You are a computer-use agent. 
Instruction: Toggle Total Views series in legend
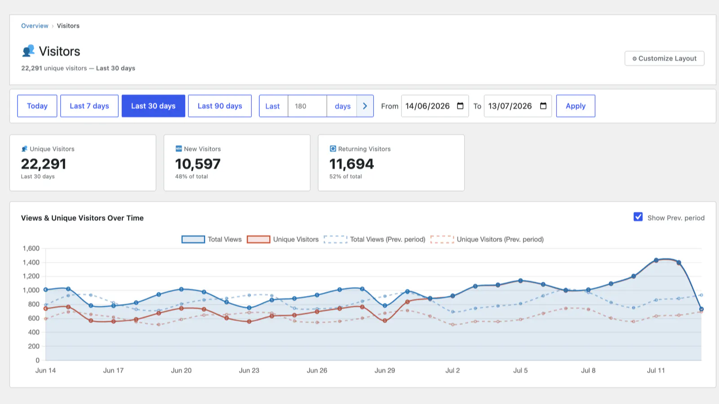tap(212, 239)
